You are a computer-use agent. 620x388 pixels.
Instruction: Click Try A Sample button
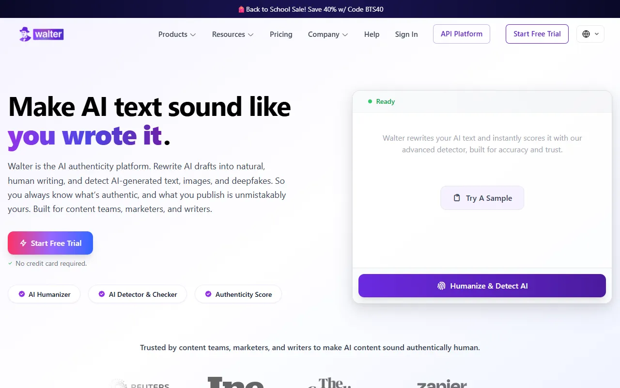tap(482, 198)
